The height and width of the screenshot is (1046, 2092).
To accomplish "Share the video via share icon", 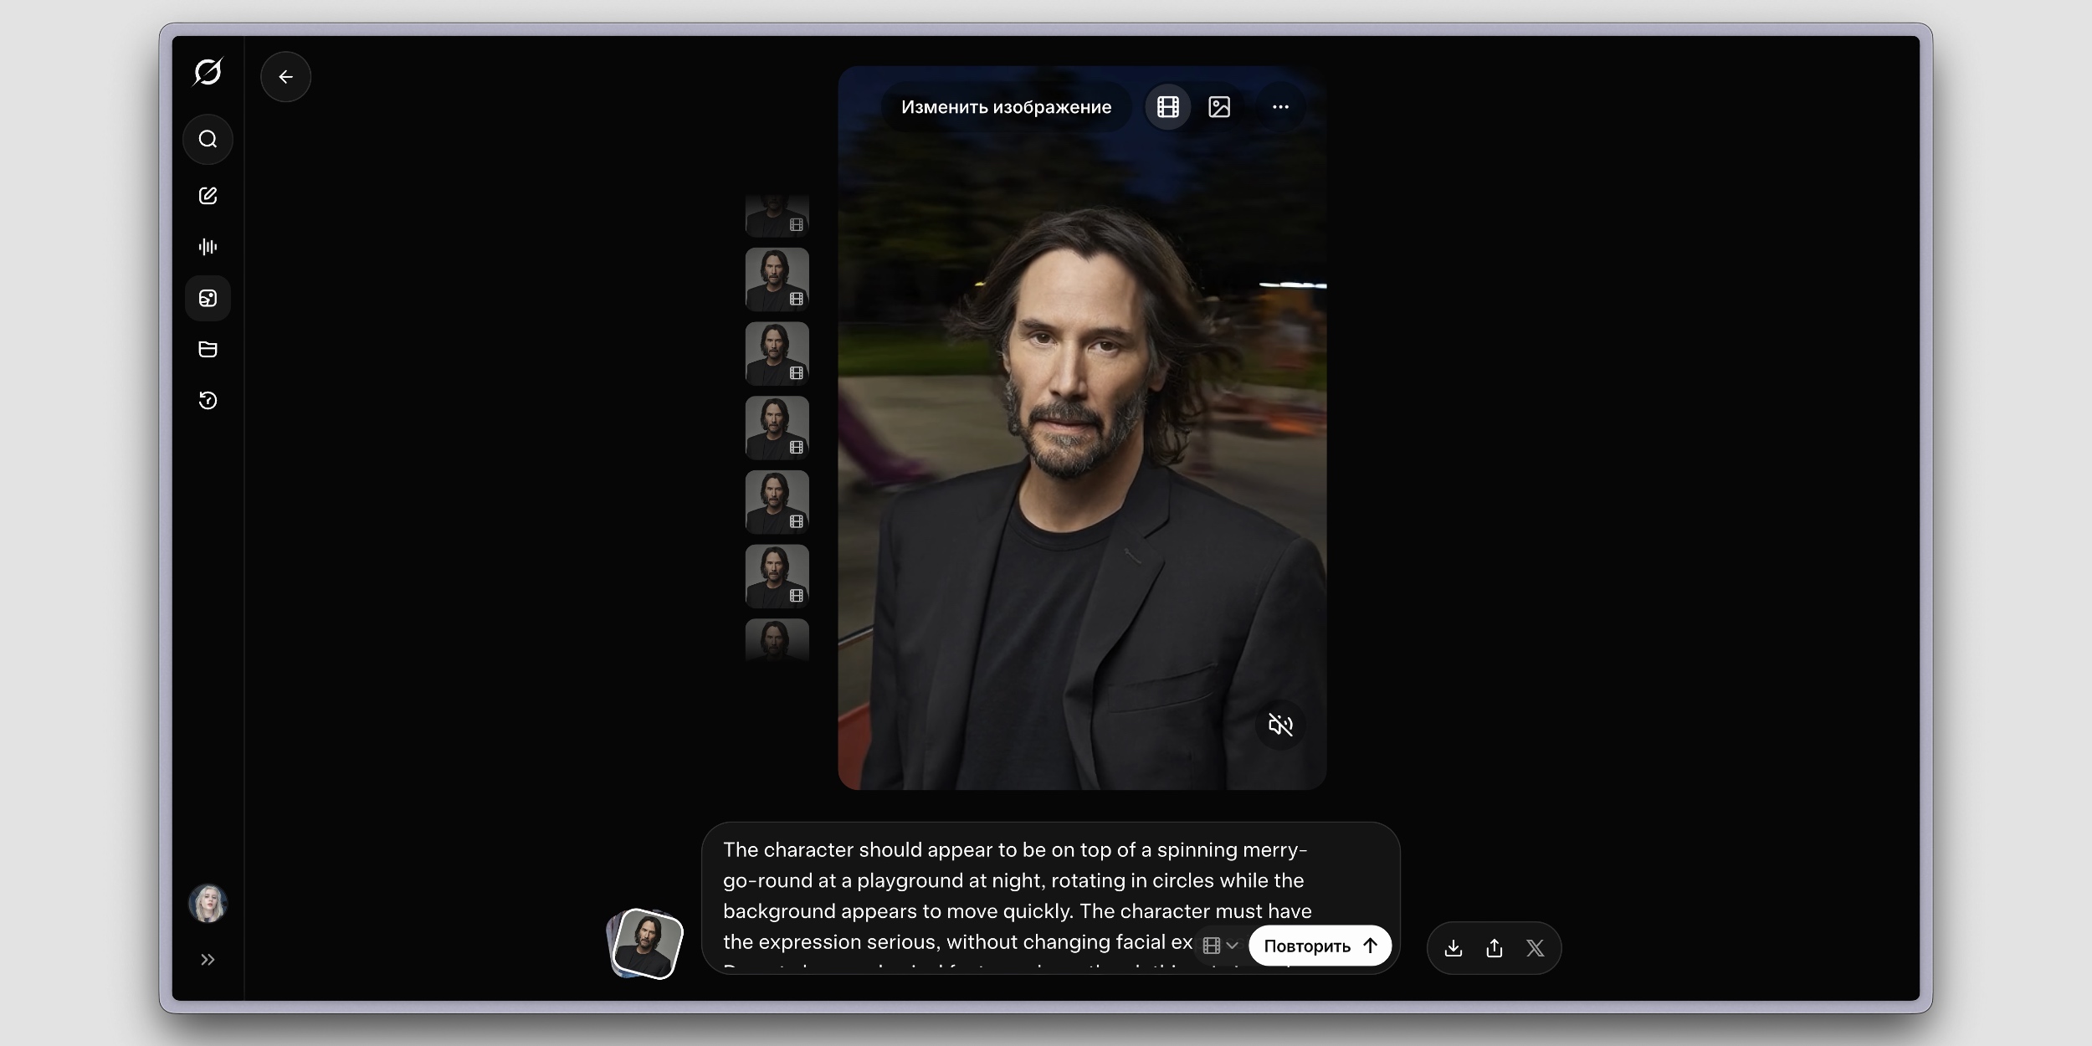I will 1495,948.
